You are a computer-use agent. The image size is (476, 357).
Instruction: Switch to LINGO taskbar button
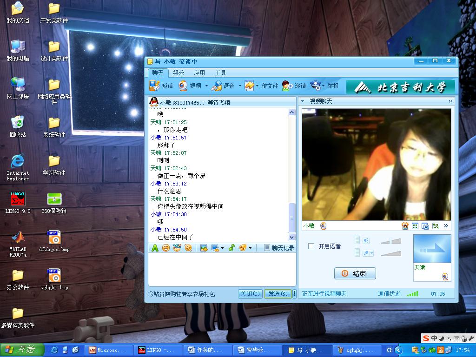click(158, 350)
